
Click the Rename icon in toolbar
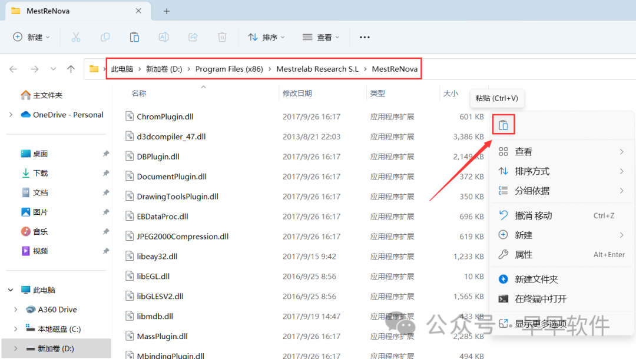coord(164,37)
